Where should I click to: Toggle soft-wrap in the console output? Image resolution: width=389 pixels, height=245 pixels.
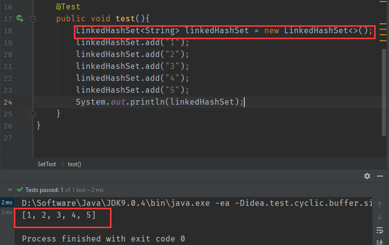[x=380, y=230]
